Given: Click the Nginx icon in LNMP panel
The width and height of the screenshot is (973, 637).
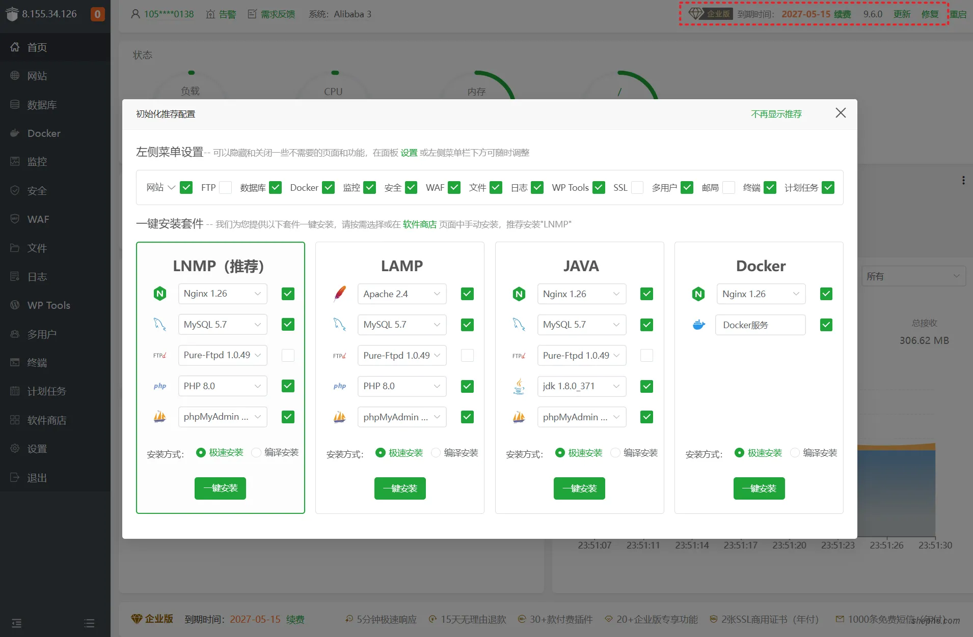Looking at the screenshot, I should click(x=160, y=294).
